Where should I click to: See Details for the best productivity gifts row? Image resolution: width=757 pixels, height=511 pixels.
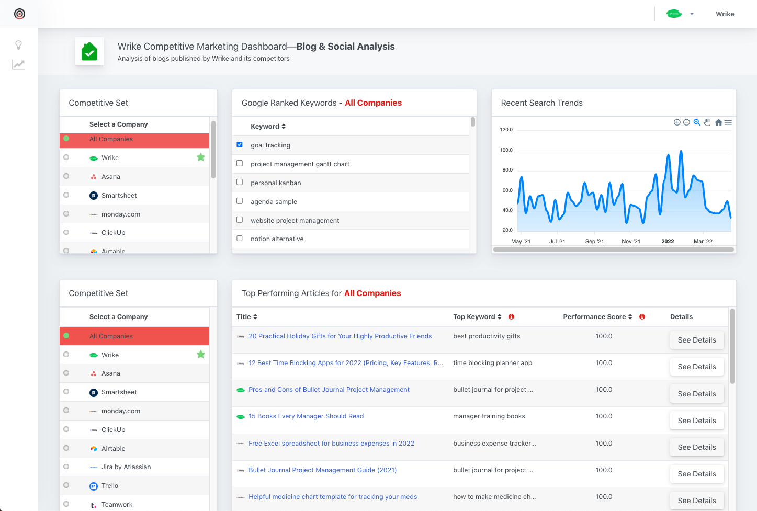(697, 340)
